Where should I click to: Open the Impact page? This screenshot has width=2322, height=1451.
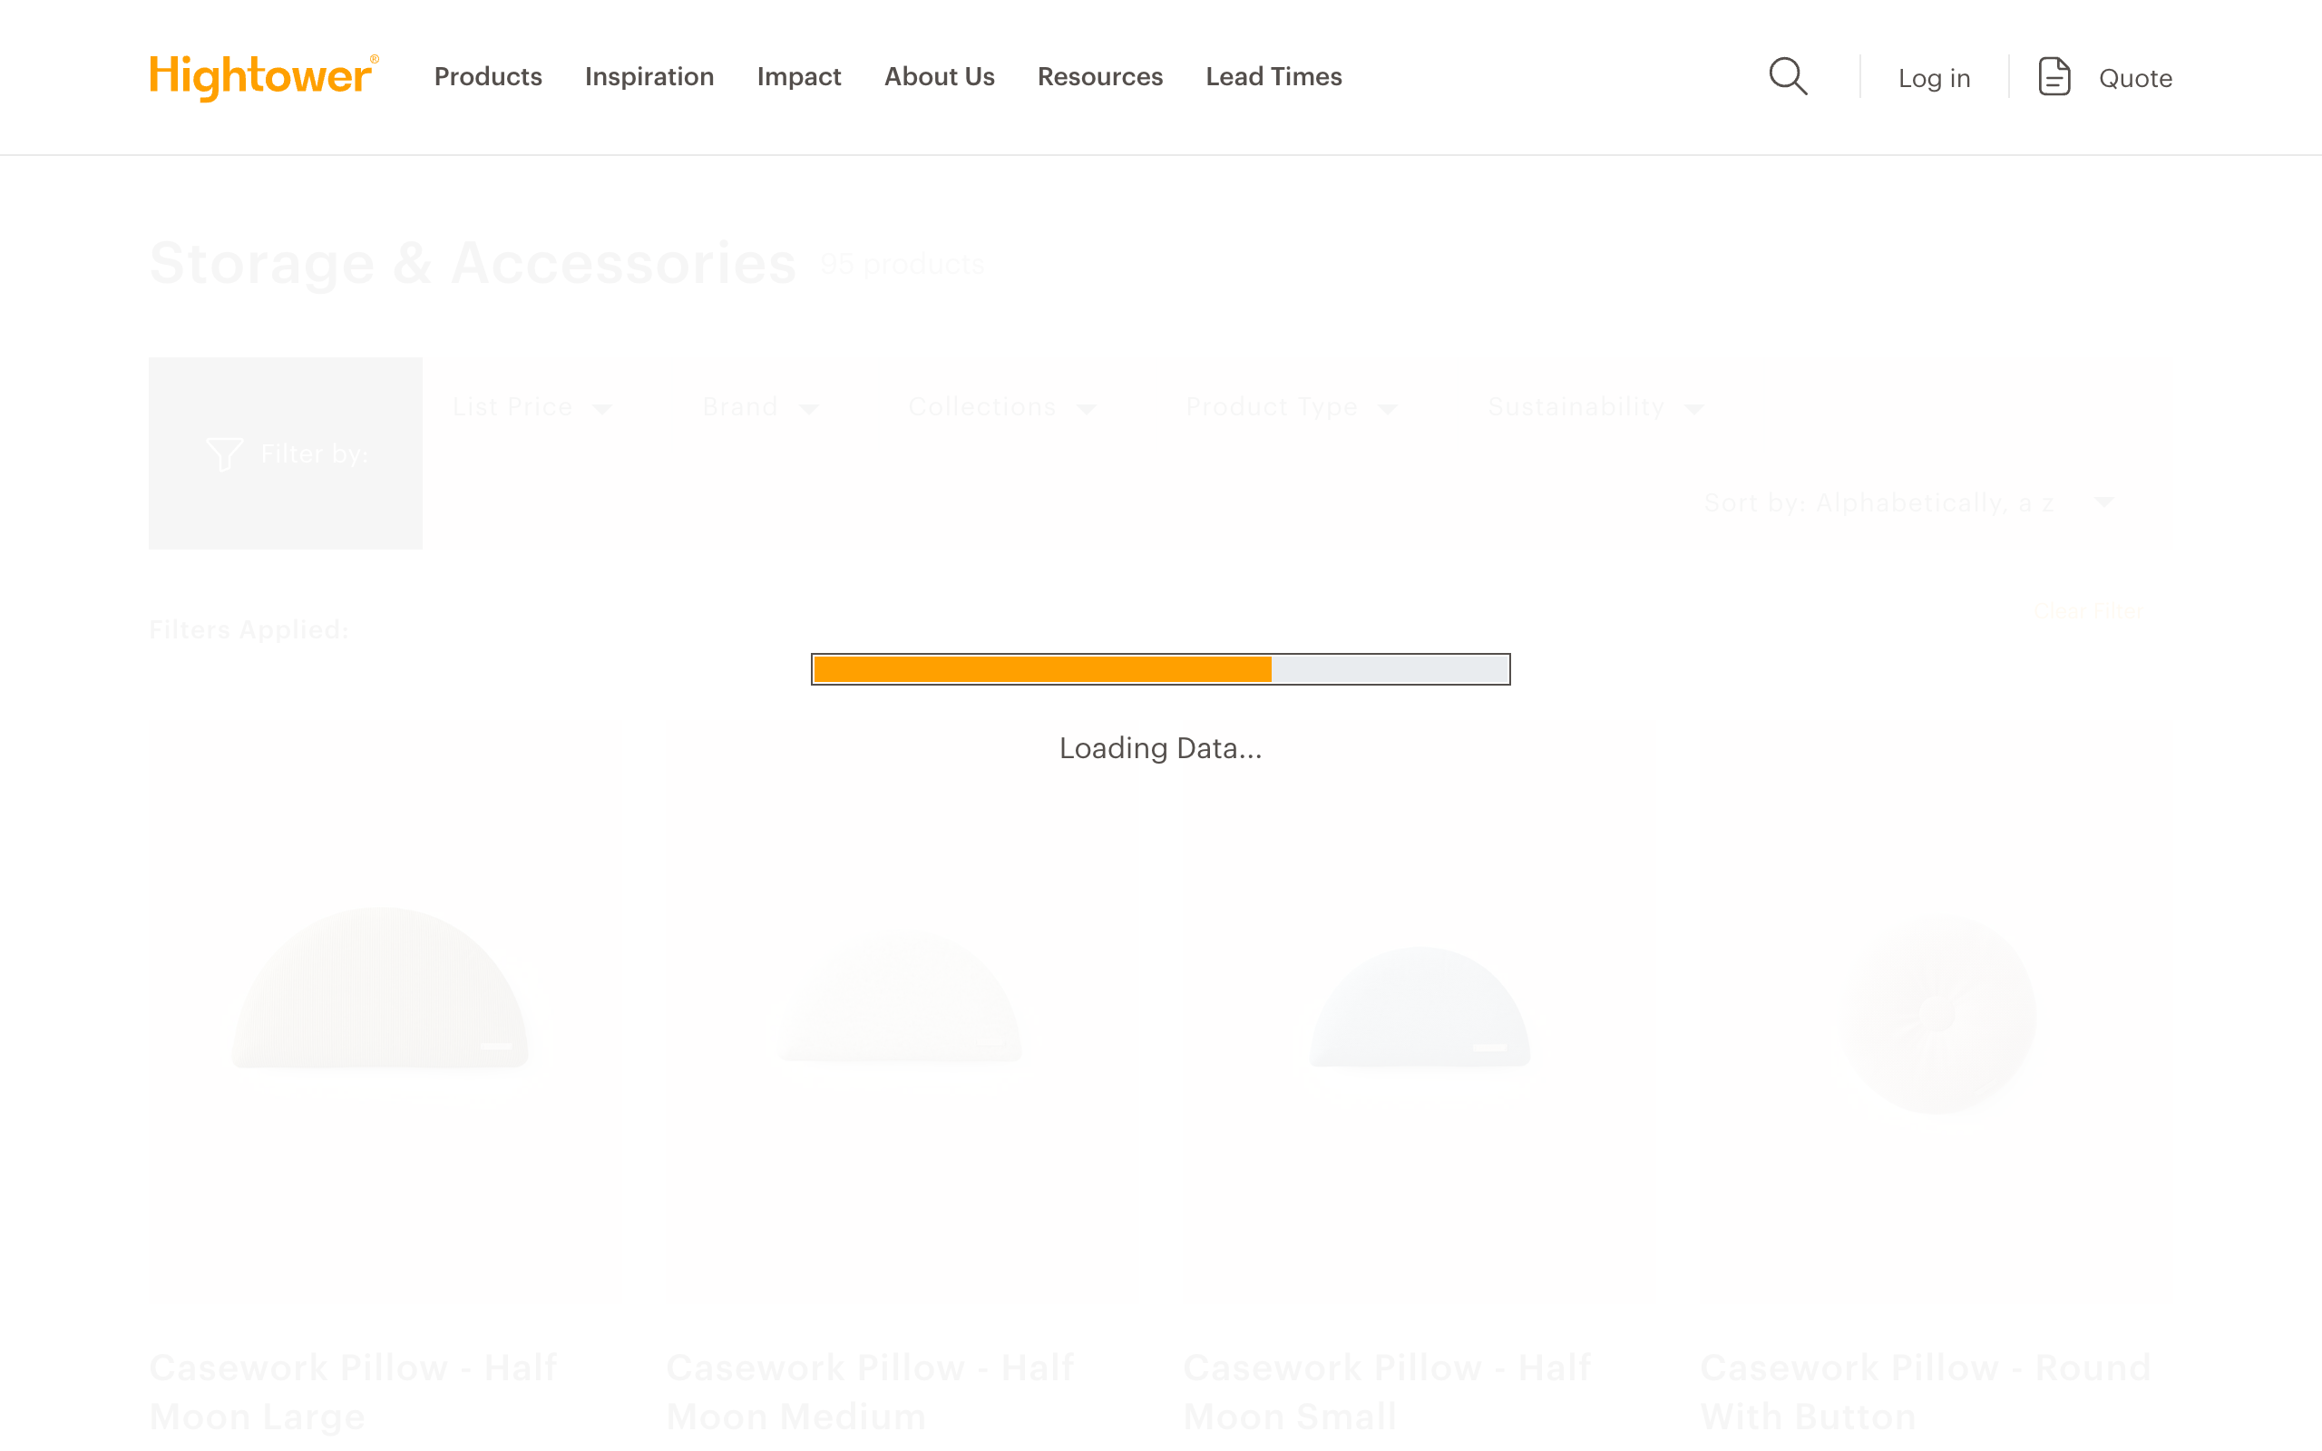[x=799, y=77]
